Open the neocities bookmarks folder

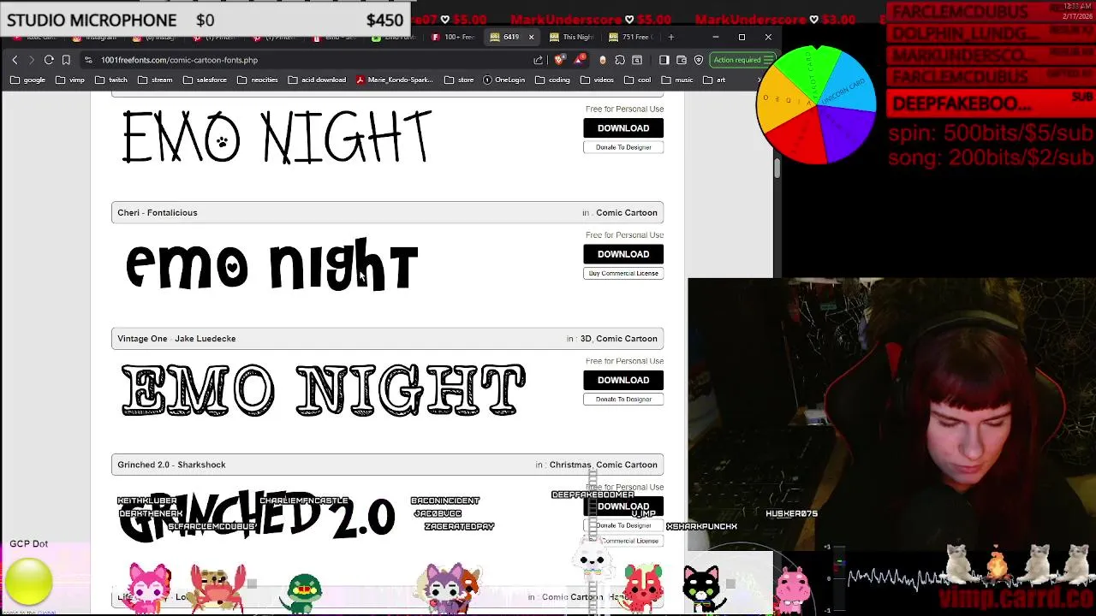click(x=258, y=80)
